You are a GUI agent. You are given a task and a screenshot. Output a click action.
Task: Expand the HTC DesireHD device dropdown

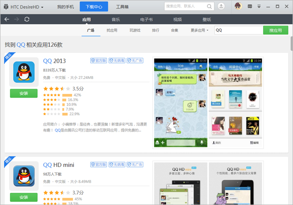[x=26, y=7]
